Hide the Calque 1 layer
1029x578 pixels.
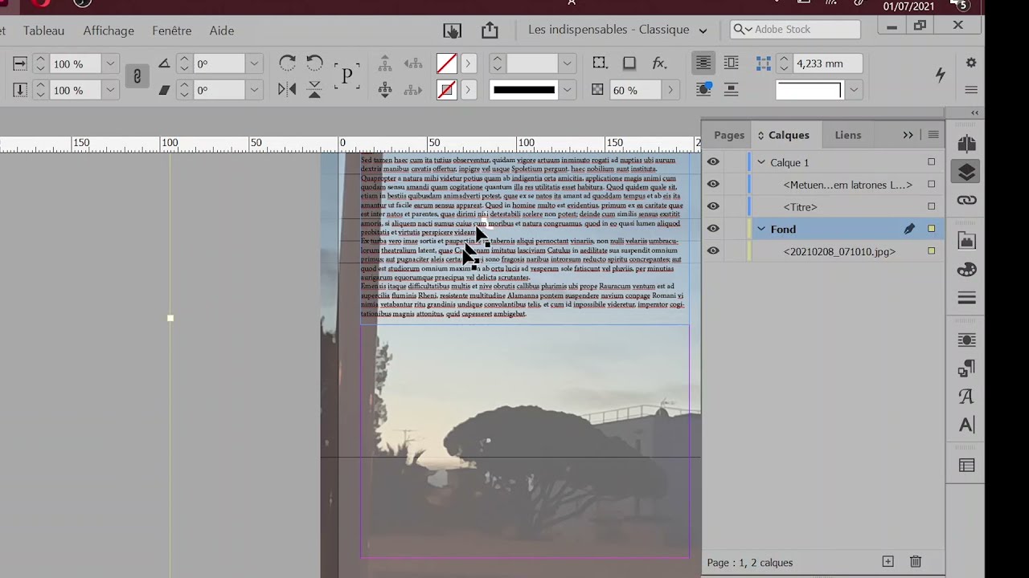[x=713, y=162]
